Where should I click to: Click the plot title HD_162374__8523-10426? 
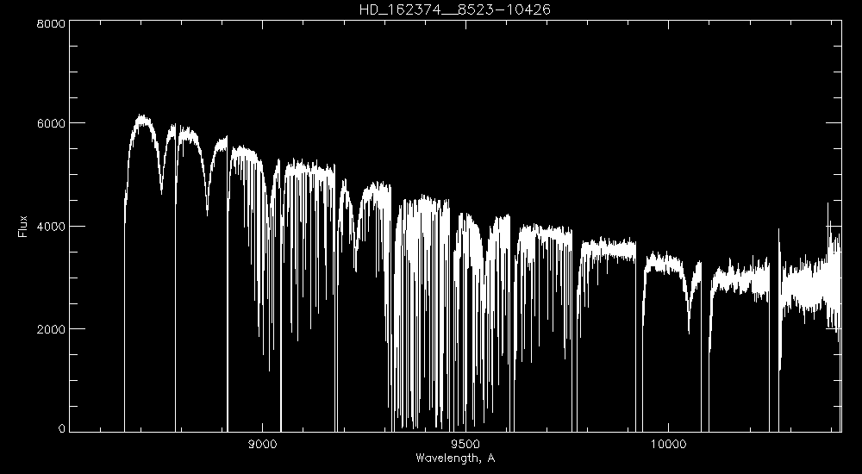(x=454, y=9)
